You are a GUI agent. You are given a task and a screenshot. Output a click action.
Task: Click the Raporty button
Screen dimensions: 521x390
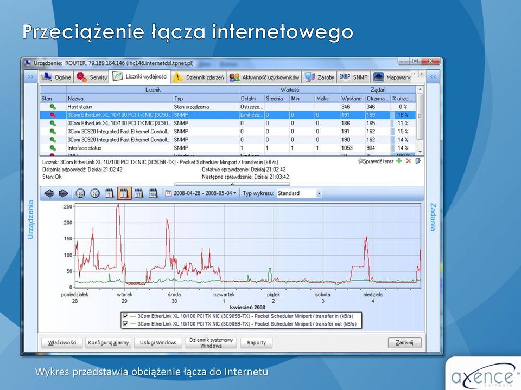point(256,342)
